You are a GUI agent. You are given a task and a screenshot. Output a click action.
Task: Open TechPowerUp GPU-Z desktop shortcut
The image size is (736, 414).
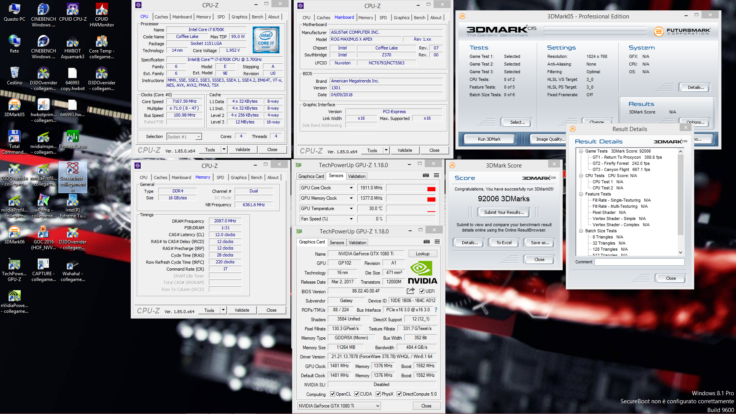click(x=14, y=270)
